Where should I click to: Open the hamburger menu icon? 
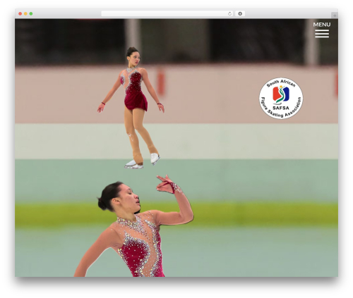click(x=322, y=34)
